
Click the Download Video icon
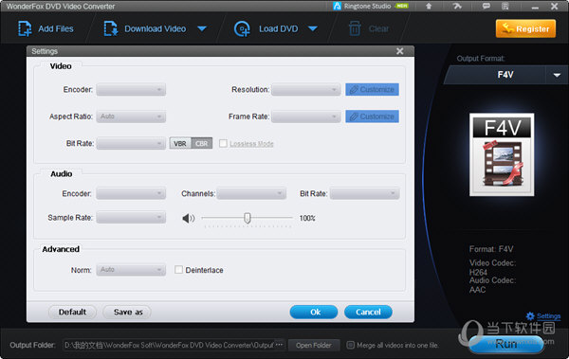click(x=111, y=28)
